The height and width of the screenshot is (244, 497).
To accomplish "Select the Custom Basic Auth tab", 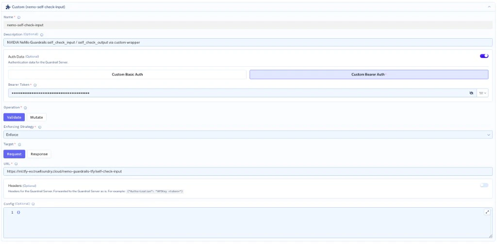I will click(x=127, y=75).
